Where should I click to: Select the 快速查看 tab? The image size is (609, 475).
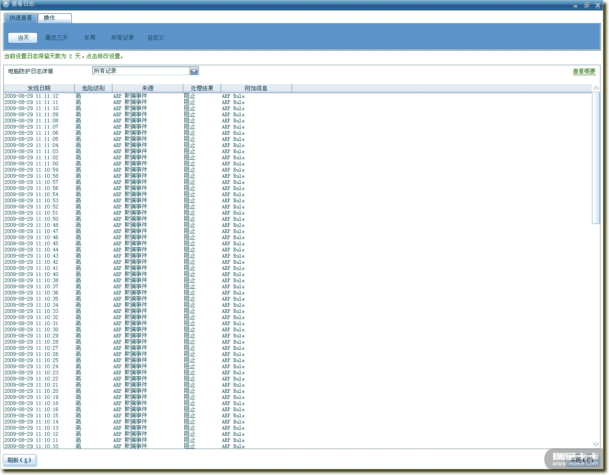21,18
